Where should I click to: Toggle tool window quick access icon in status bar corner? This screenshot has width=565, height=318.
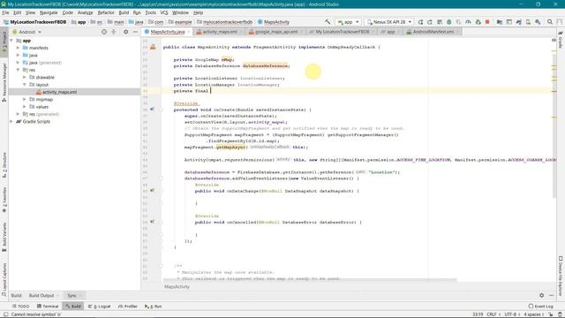pos(5,314)
